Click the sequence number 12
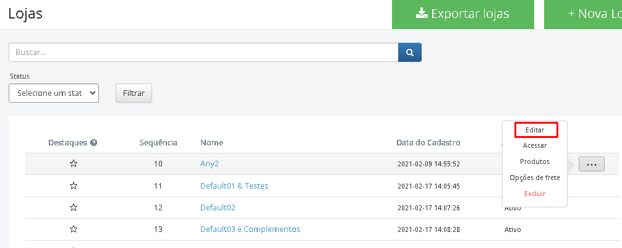Image resolution: width=622 pixels, height=248 pixels. [158, 208]
